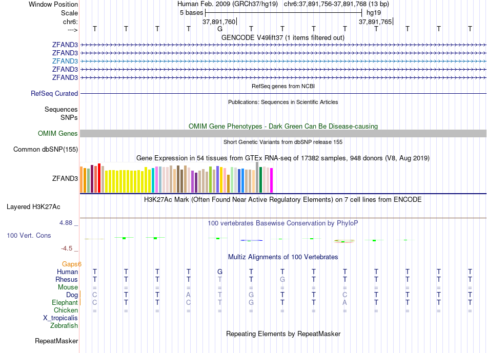Click the A base in the Elephant row
487x353 pixels.
[345, 302]
